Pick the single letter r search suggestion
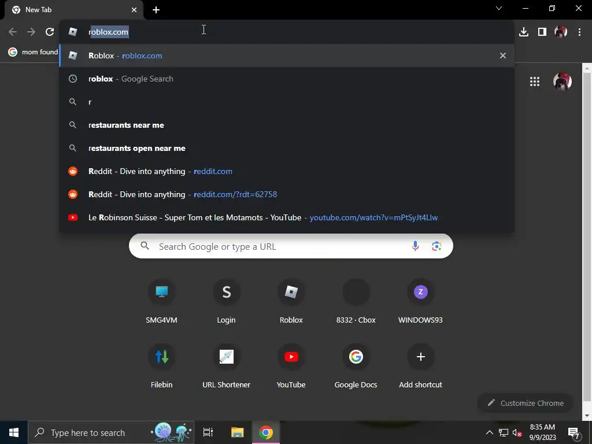 (287, 102)
